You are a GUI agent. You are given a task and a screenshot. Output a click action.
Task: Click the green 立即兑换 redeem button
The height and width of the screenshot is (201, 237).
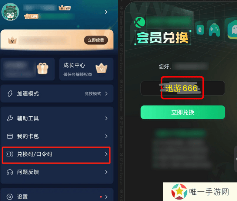(x=183, y=112)
